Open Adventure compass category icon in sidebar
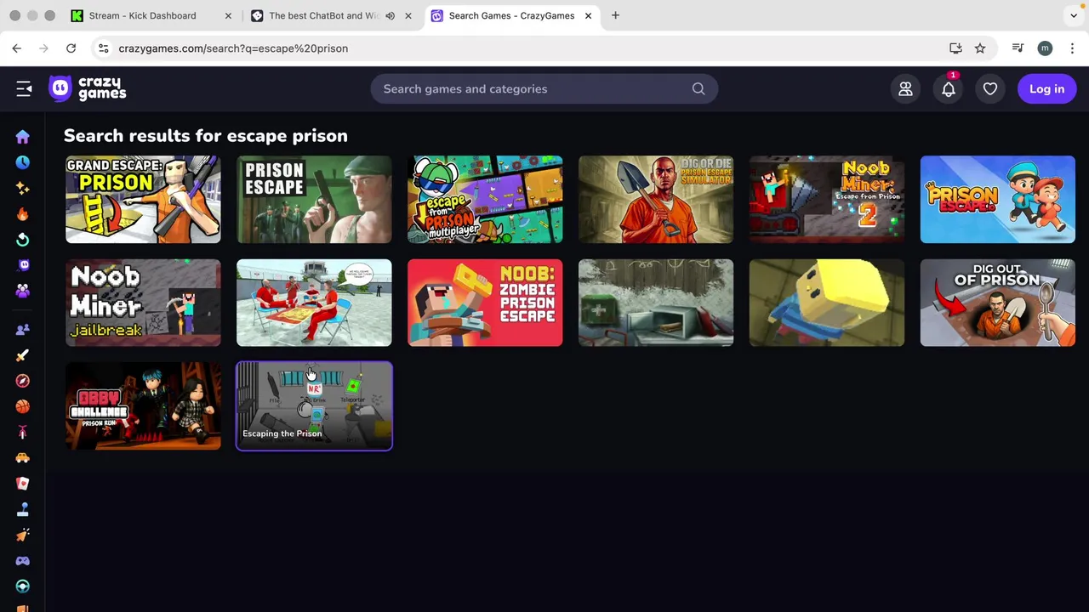The width and height of the screenshot is (1089, 612). (23, 381)
